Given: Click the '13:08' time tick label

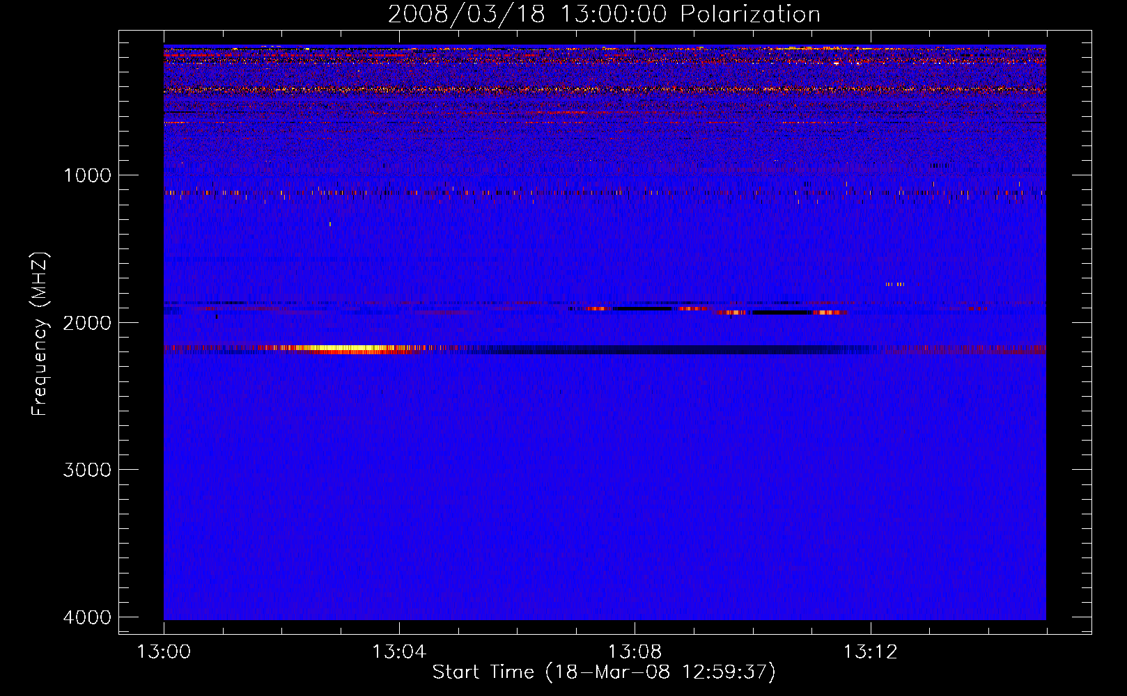Looking at the screenshot, I should 635,652.
